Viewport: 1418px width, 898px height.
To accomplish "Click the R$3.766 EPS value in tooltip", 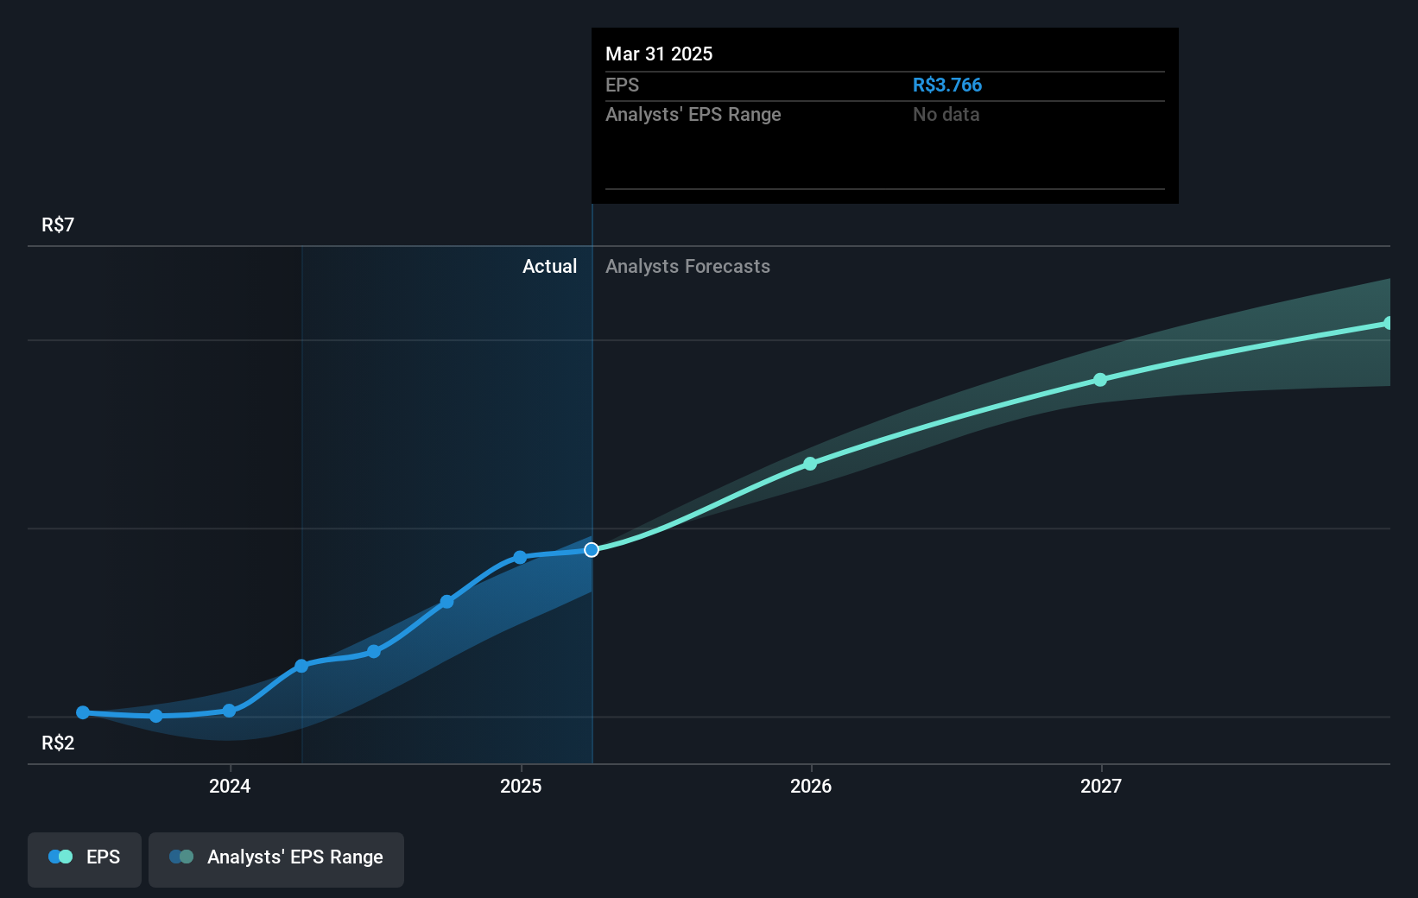I will coord(947,85).
